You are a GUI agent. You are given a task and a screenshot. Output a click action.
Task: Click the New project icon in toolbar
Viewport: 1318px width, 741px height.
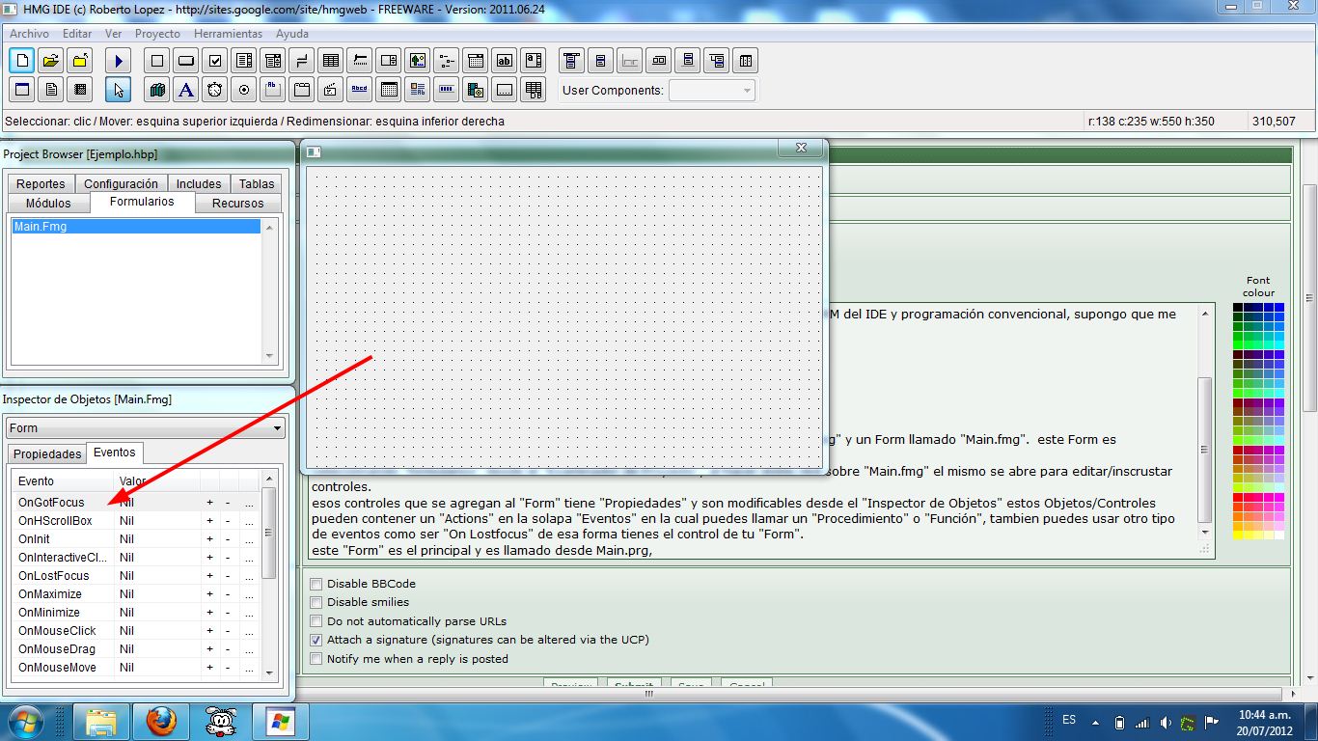coord(21,61)
